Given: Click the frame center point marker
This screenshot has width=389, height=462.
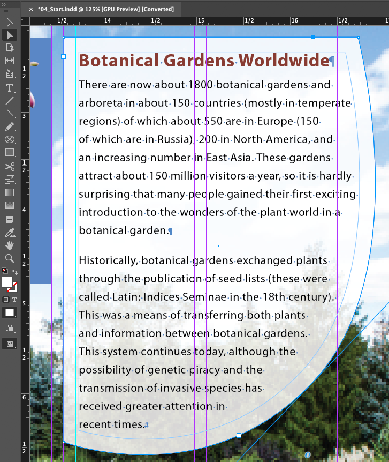Looking at the screenshot, I should (x=219, y=246).
